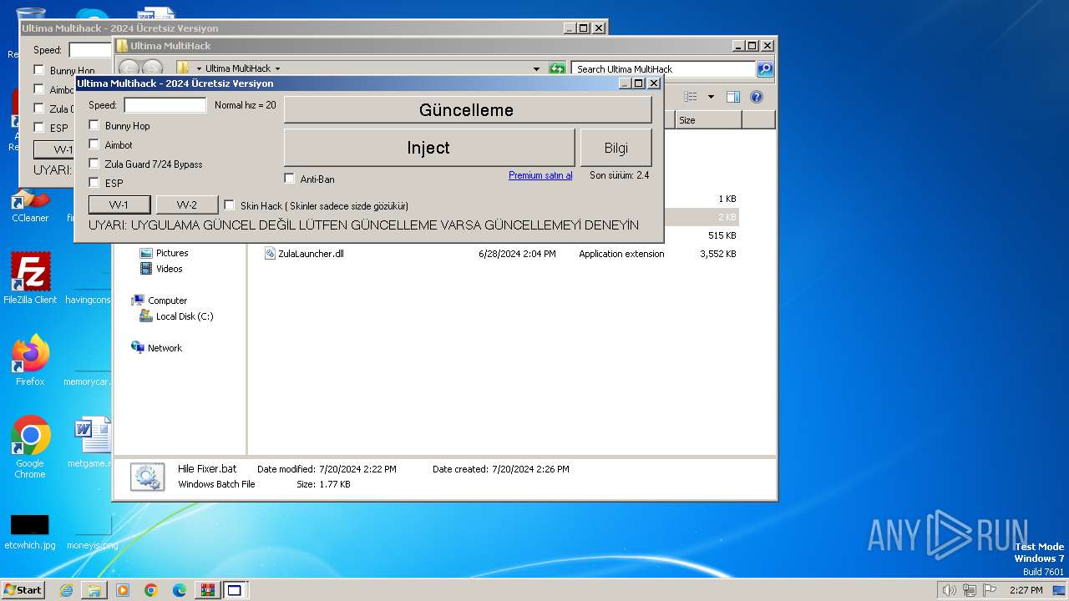Click the W-2 button

click(187, 205)
